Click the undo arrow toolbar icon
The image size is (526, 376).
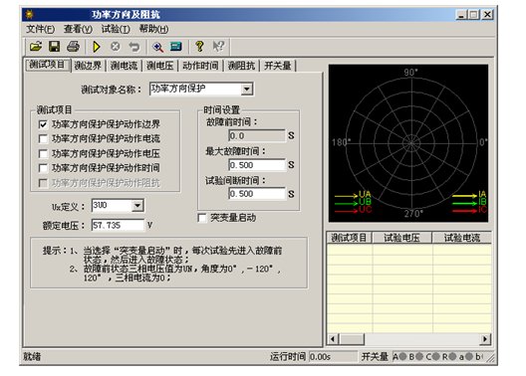134,46
